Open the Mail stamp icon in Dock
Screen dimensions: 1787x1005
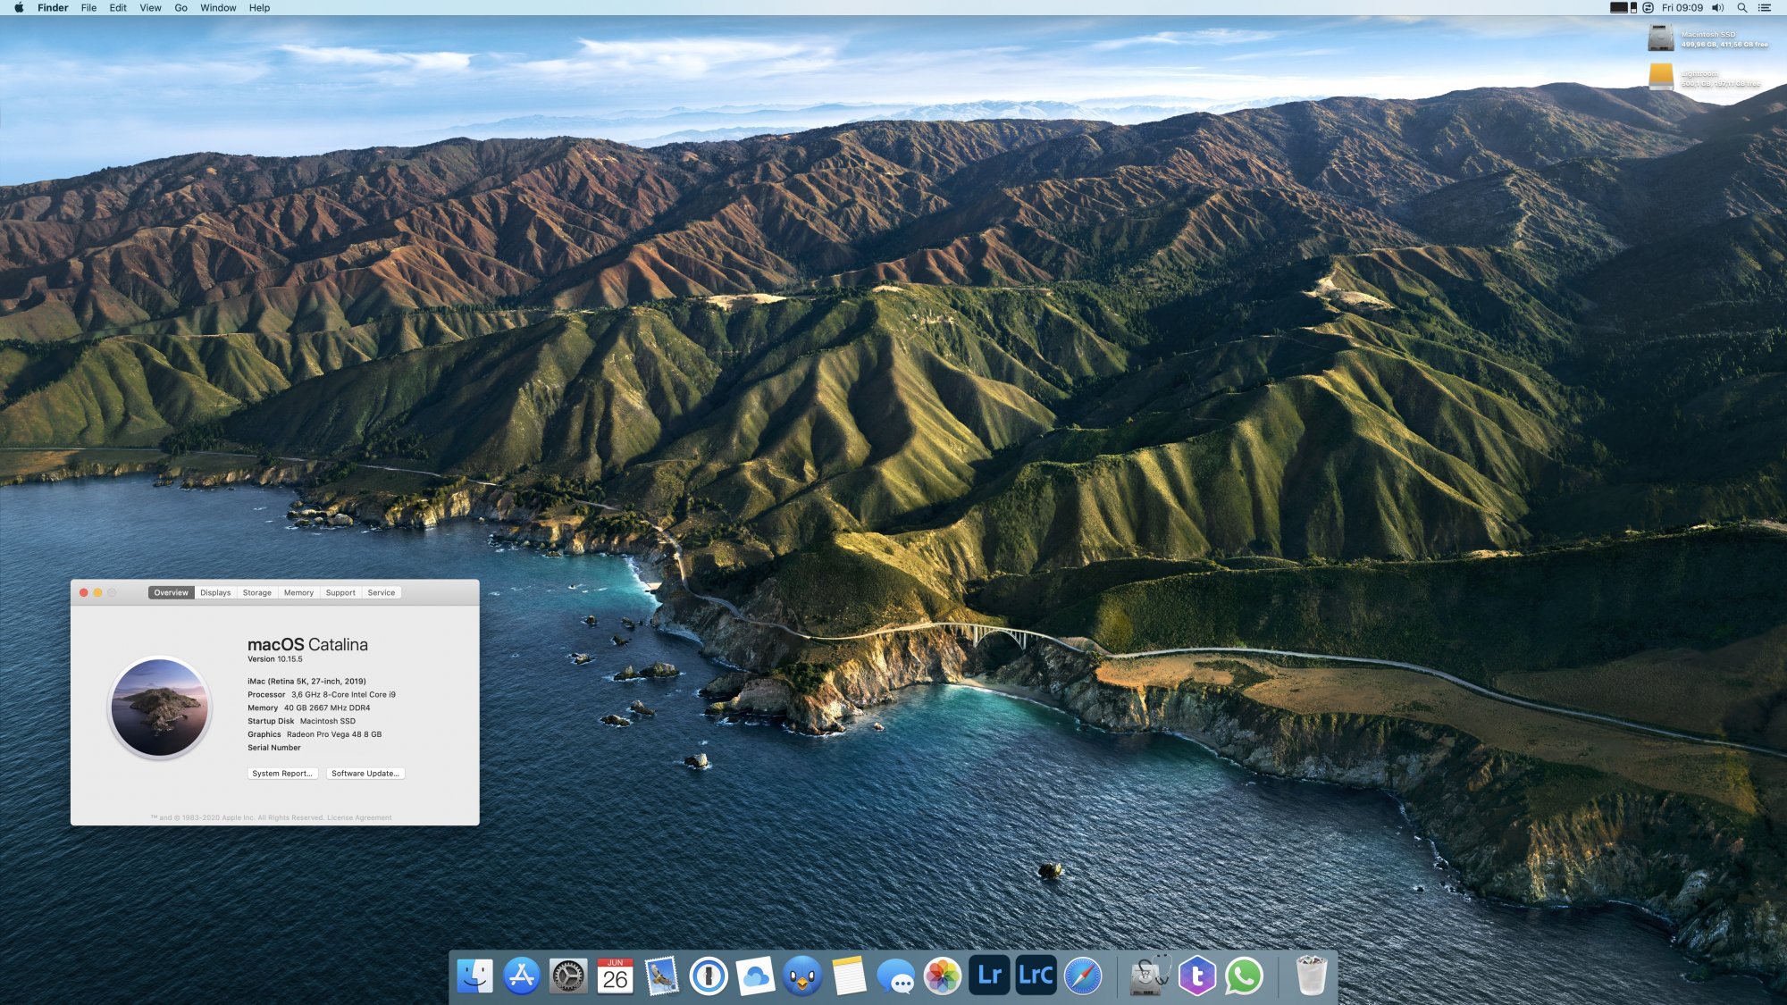[x=662, y=976]
